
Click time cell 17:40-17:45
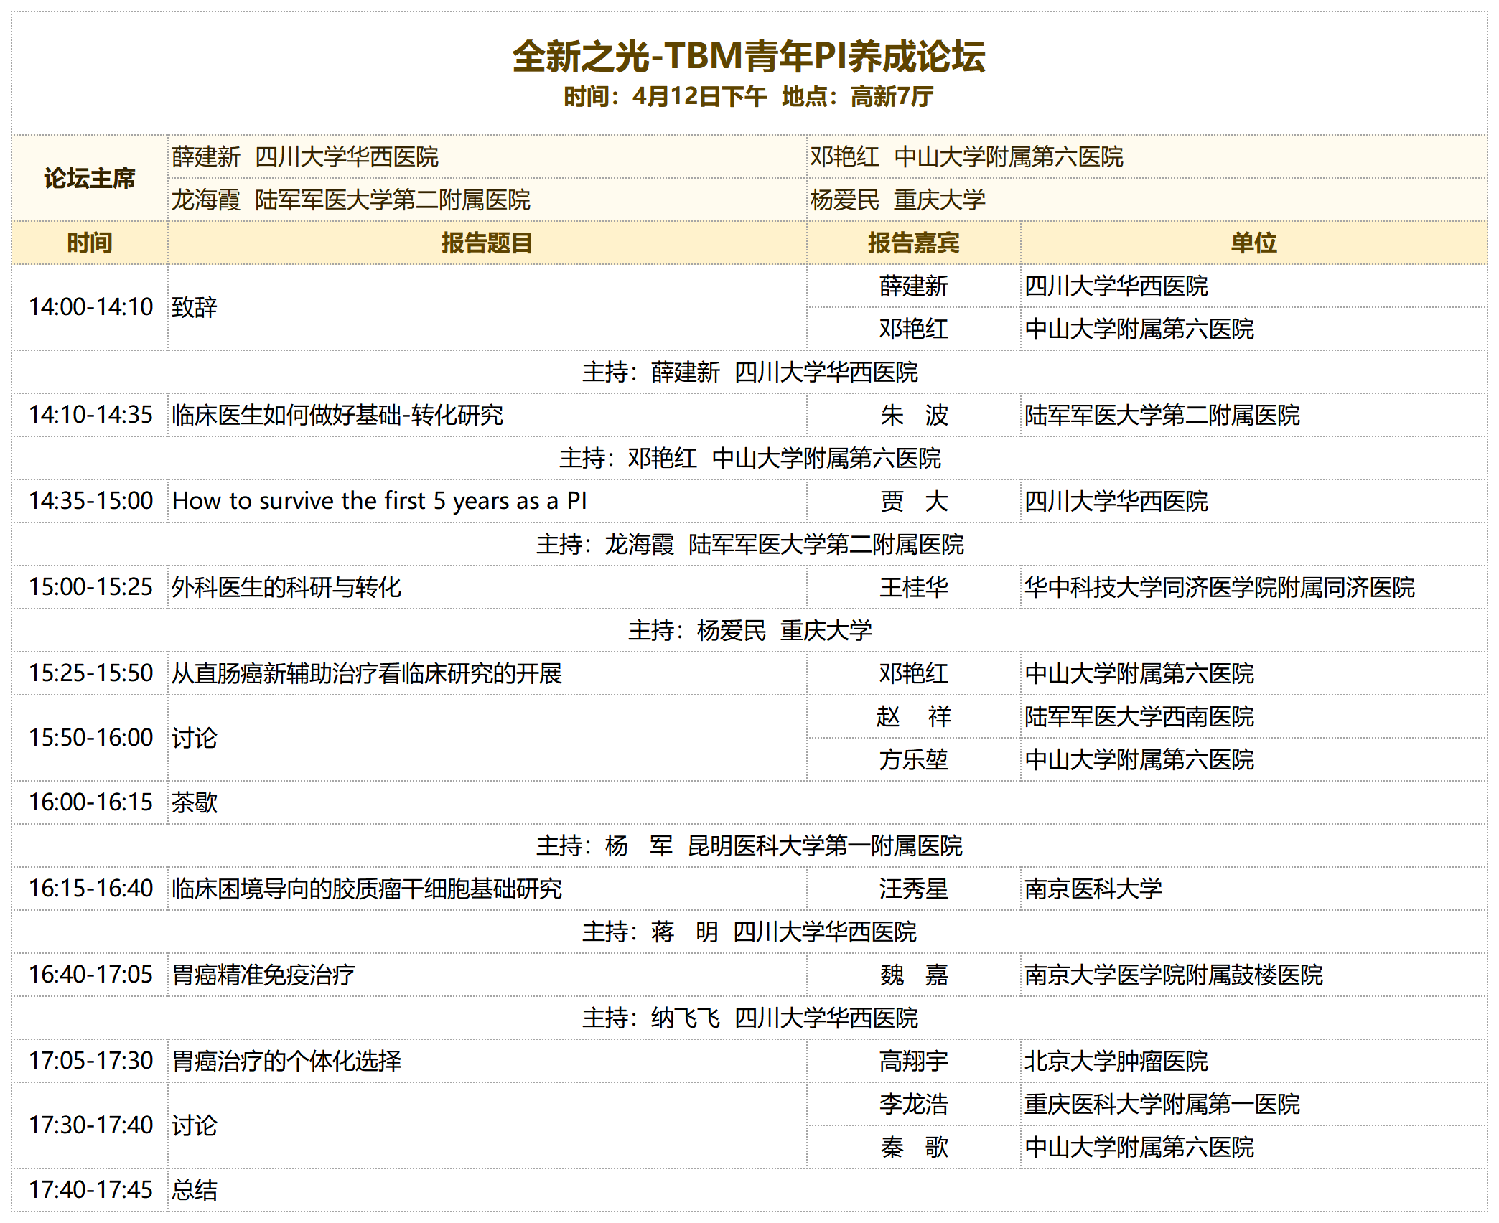click(90, 1190)
